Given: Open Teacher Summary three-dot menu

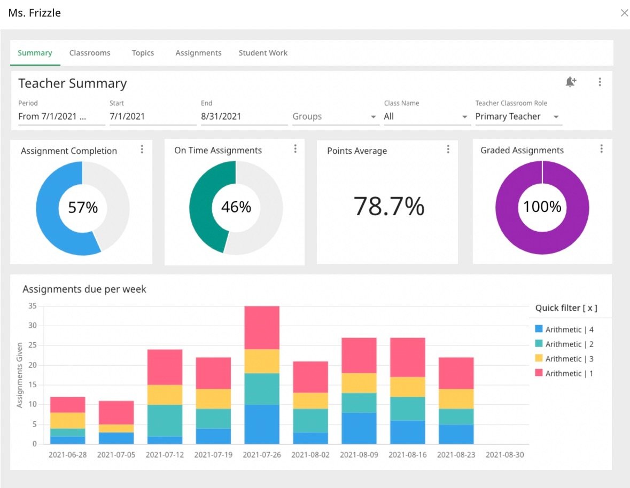Looking at the screenshot, I should coord(600,82).
